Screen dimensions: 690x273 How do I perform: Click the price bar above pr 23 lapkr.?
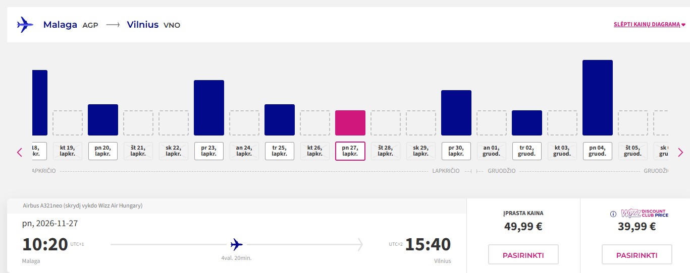click(x=209, y=108)
